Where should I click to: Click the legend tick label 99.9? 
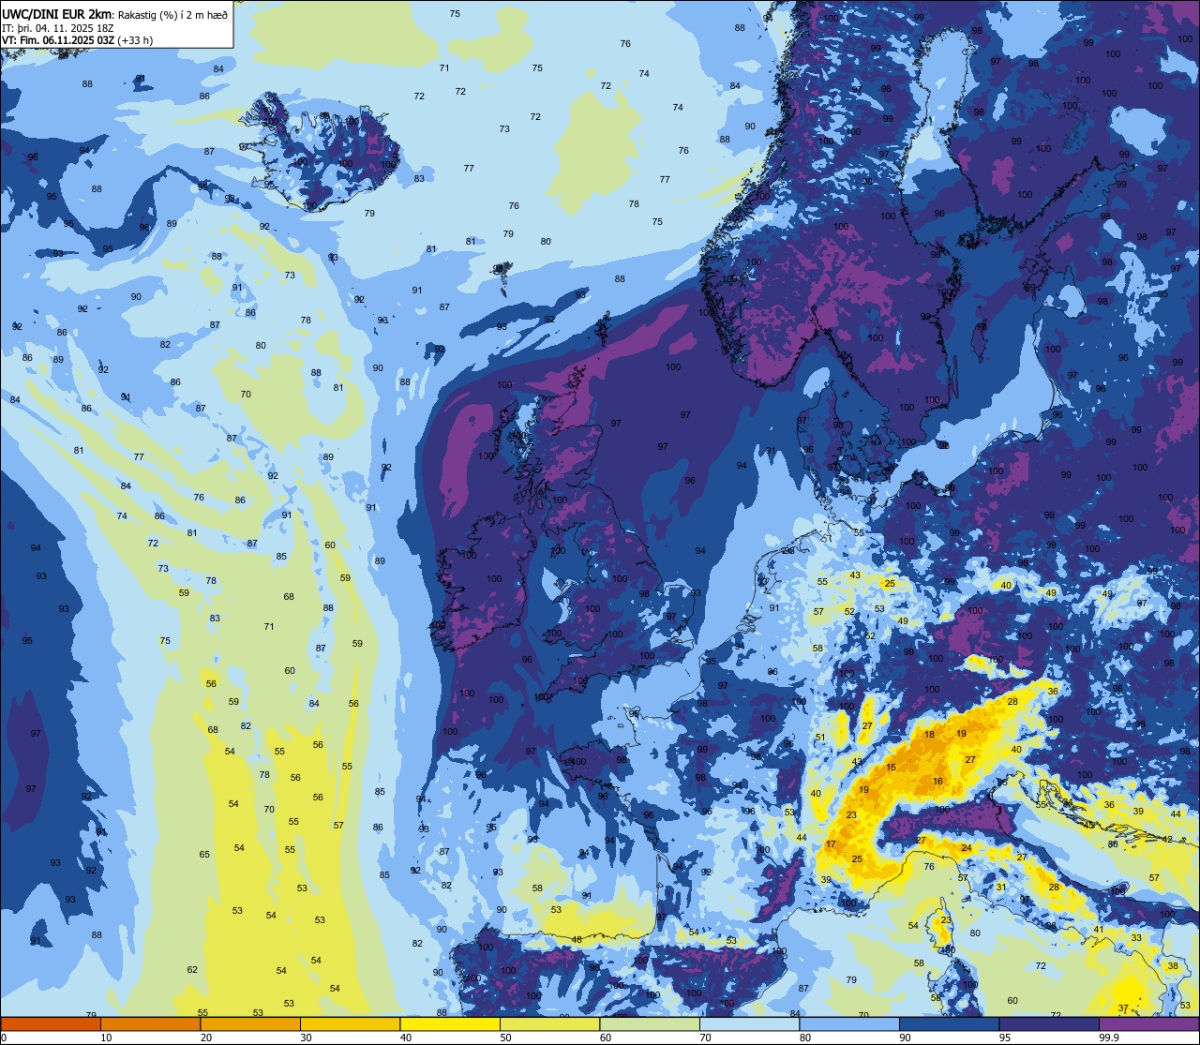[x=1109, y=1038]
